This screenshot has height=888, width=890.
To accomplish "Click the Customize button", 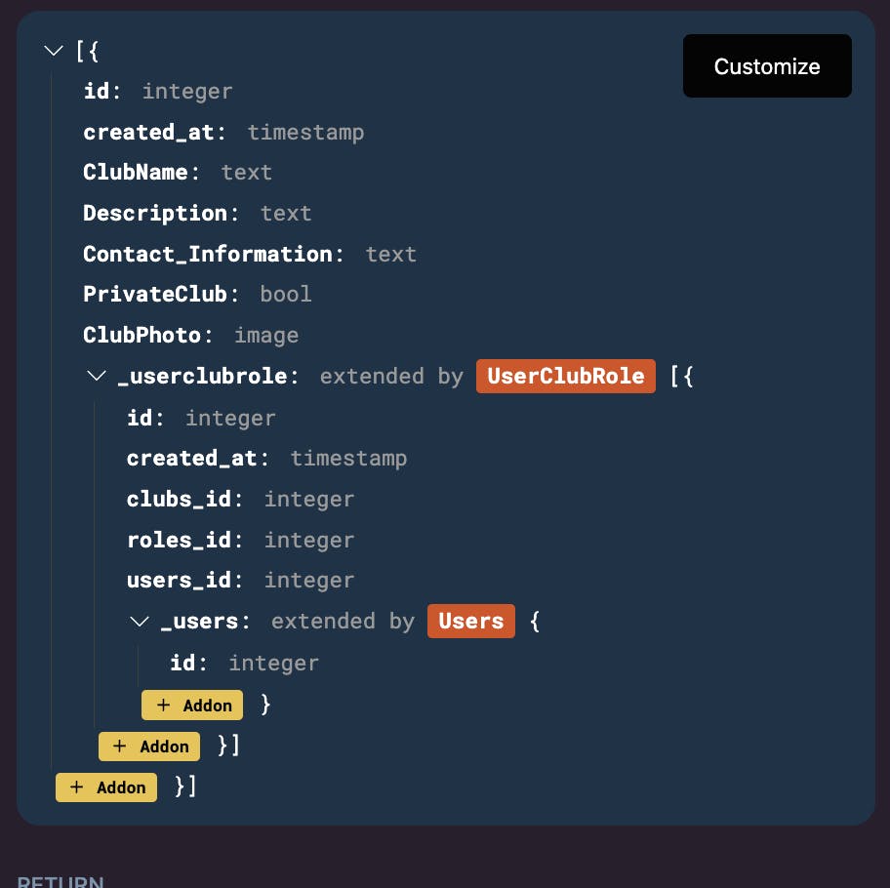I will pyautogui.click(x=767, y=66).
